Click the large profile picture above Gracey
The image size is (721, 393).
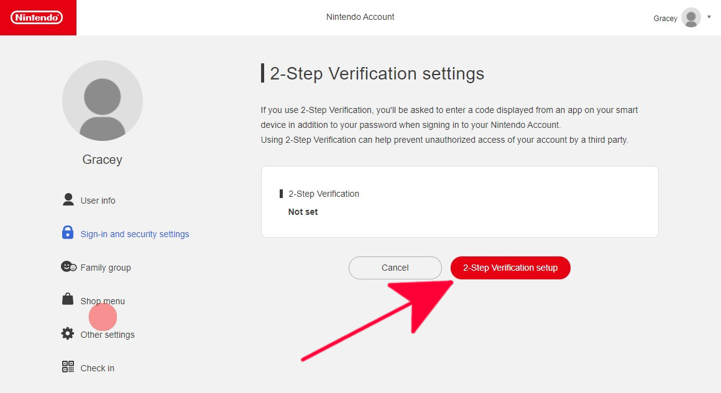(102, 101)
